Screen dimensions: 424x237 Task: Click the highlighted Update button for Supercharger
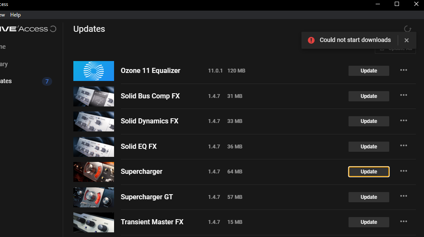[x=368, y=172]
